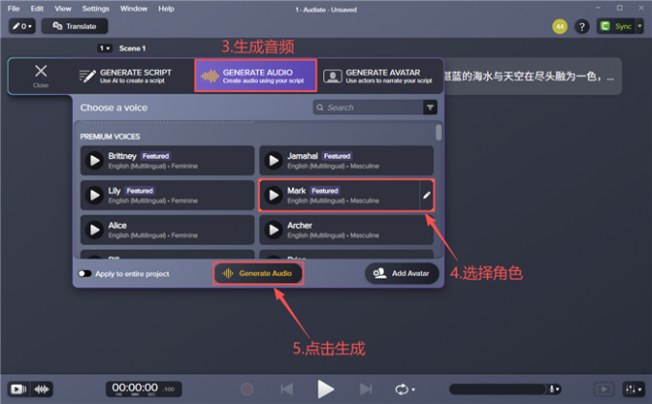652x404 pixels.
Task: Toggle Apply to entire project switch
Action: (84, 273)
